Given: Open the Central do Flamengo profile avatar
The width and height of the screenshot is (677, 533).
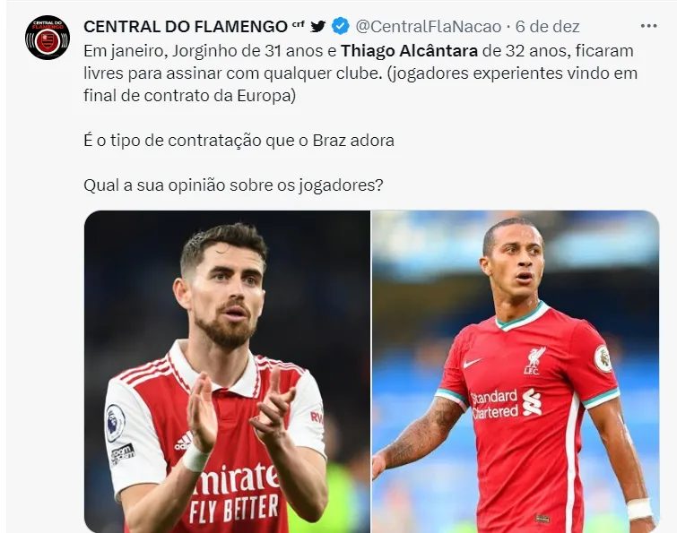Looking at the screenshot, I should [47, 38].
